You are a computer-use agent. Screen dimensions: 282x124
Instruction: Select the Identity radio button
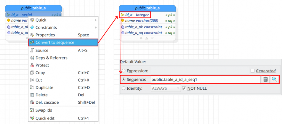pos(124,88)
